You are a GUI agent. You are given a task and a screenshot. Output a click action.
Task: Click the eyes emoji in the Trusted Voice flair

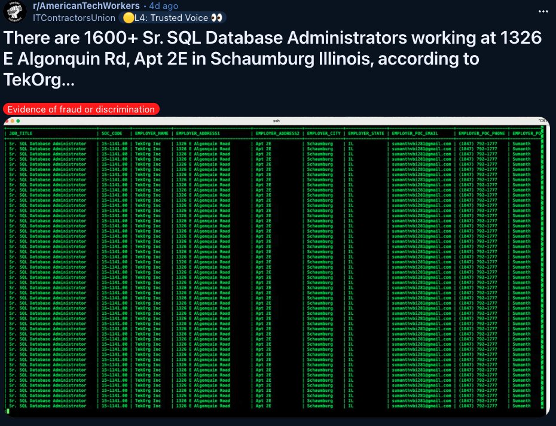pyautogui.click(x=217, y=18)
